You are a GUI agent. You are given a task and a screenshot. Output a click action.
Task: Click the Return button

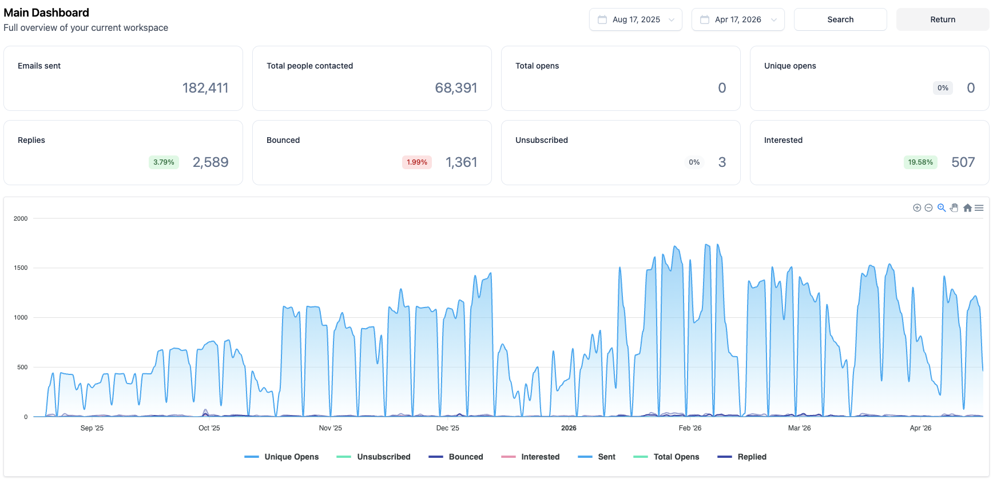coord(943,19)
